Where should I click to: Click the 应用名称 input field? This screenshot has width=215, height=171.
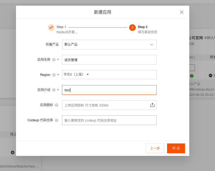pyautogui.click(x=109, y=60)
